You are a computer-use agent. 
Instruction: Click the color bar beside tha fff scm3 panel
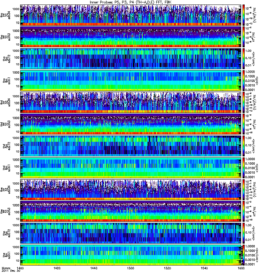tap(243, 37)
